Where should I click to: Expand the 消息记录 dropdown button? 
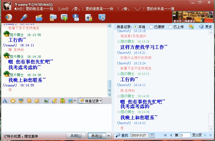click(90, 101)
